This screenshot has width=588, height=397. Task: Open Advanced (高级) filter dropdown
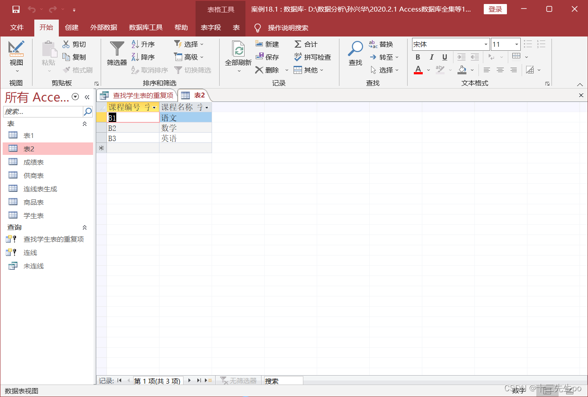click(x=188, y=57)
